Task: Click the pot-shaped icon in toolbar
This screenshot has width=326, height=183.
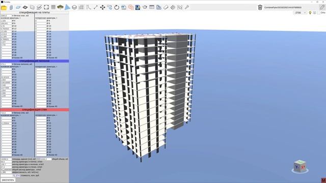Action: tap(145, 8)
